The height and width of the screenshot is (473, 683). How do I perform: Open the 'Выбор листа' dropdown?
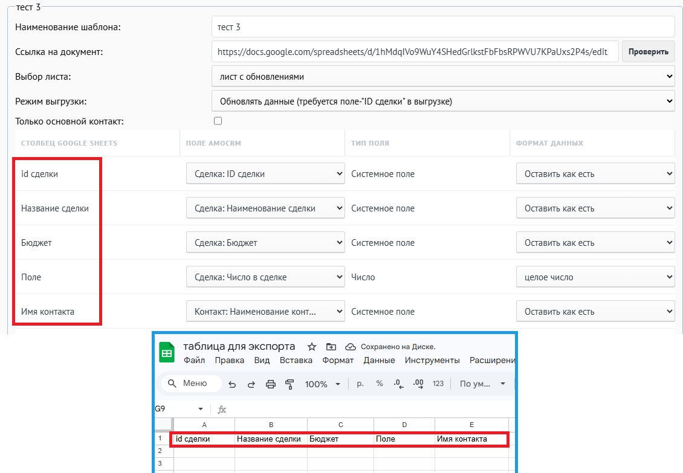(443, 77)
